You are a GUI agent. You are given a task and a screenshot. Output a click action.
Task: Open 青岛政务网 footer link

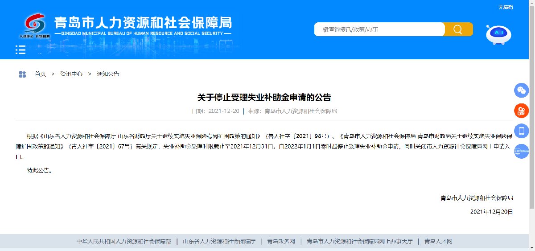pos(281,241)
